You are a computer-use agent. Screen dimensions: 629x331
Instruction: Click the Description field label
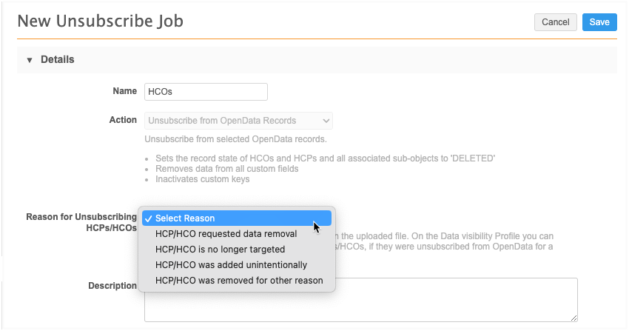112,286
